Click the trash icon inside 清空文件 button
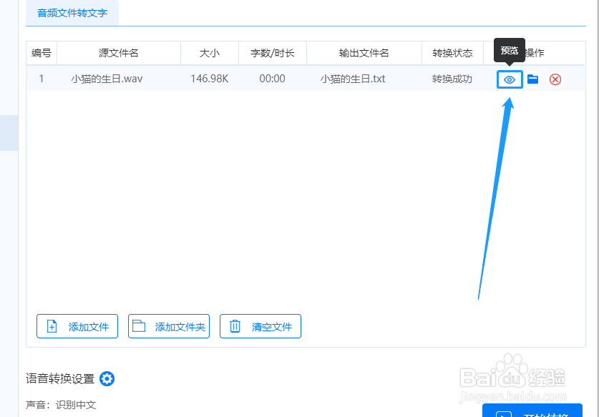Image resolution: width=599 pixels, height=417 pixels. point(235,326)
